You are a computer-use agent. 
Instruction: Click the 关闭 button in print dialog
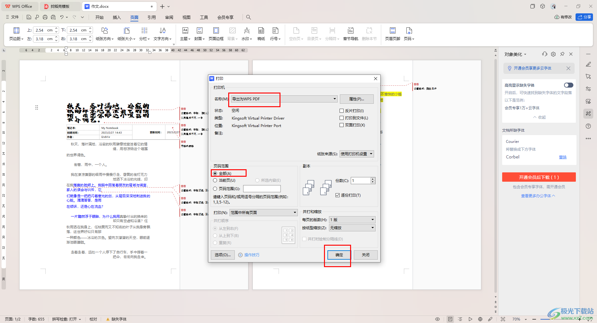pyautogui.click(x=366, y=255)
